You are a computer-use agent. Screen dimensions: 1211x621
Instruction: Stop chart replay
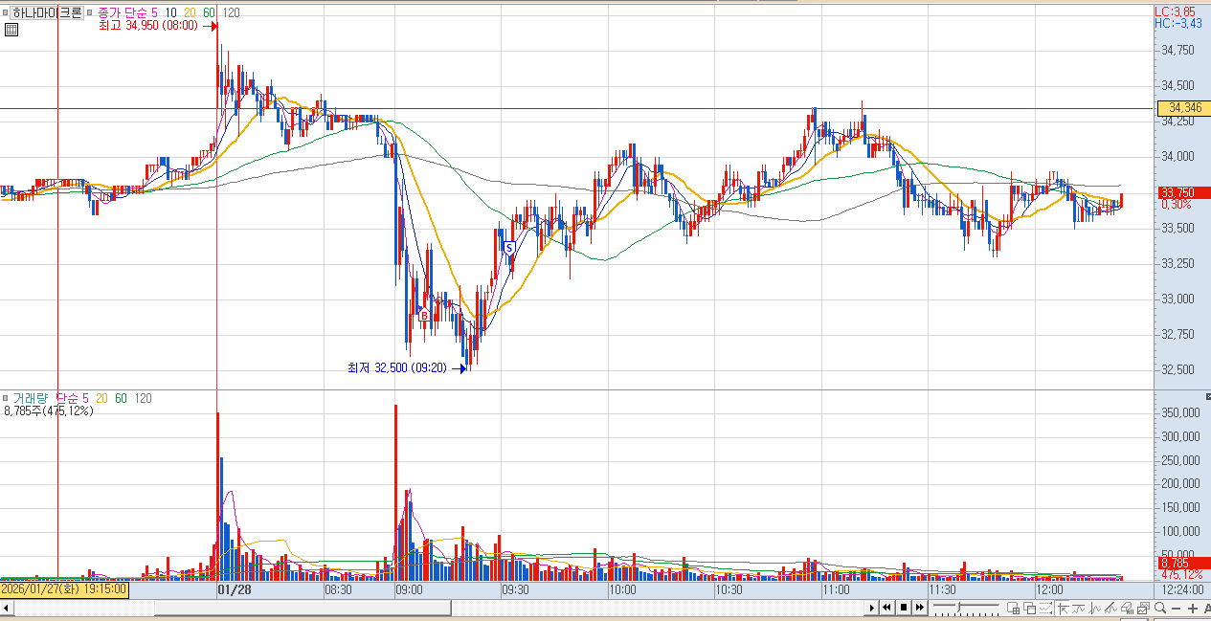904,608
